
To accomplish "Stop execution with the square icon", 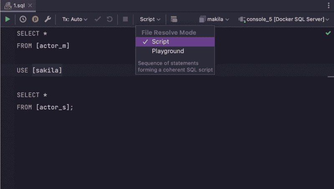I will click(125, 19).
